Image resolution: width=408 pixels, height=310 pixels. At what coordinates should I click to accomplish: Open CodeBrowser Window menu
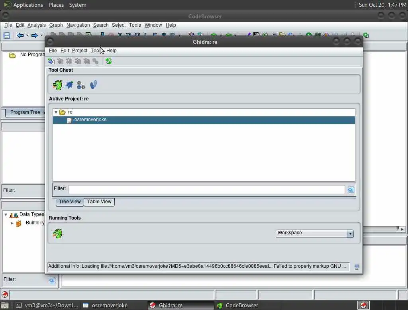point(153,25)
